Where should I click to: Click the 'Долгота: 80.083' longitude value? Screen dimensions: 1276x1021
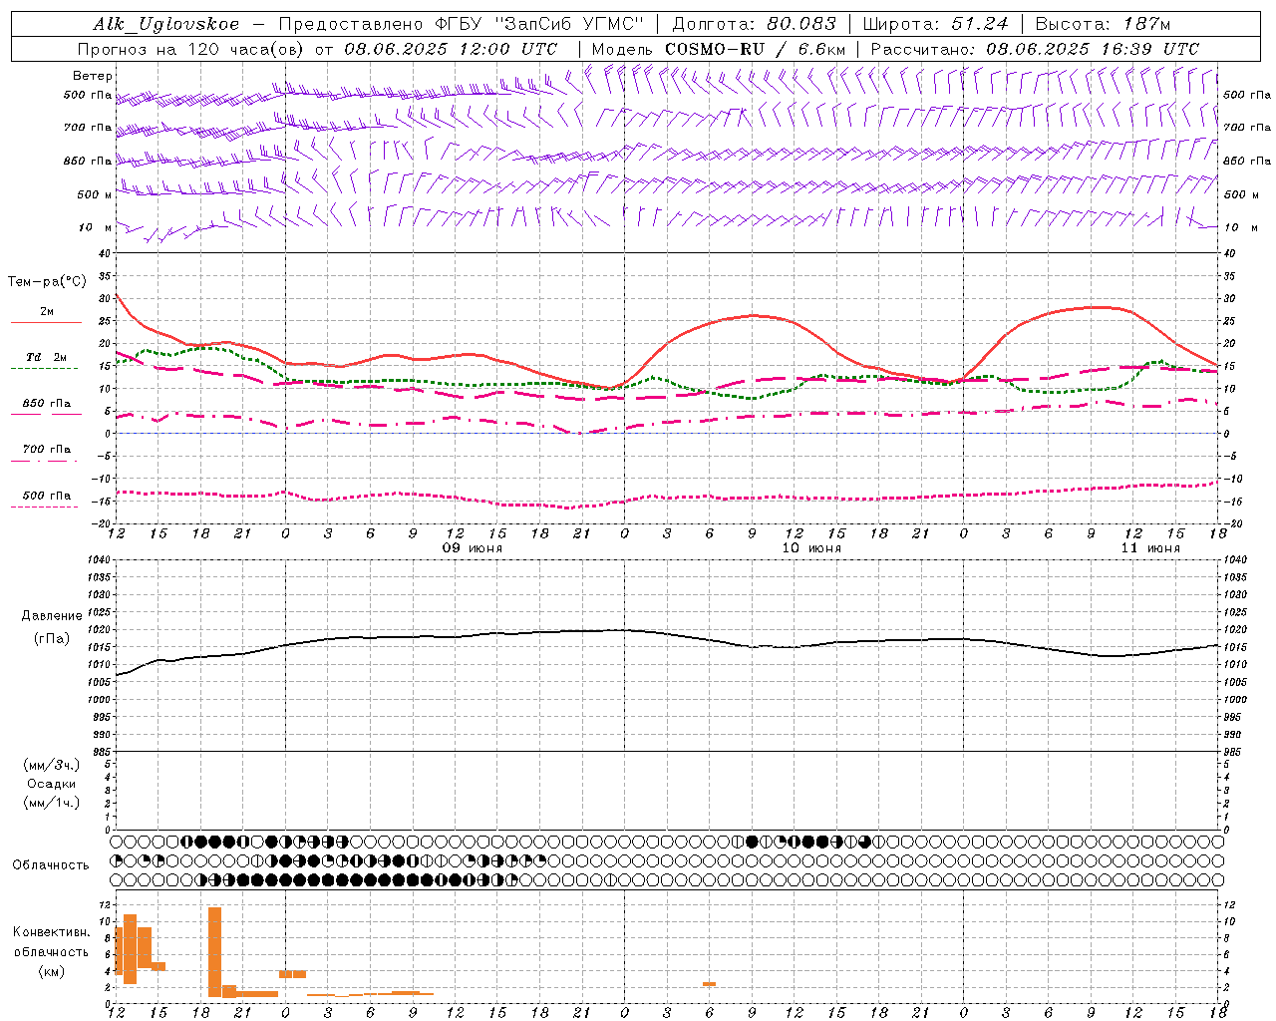click(x=755, y=24)
